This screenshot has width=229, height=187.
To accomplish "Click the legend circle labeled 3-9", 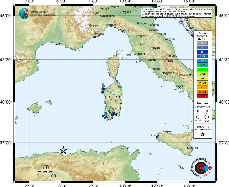I will point(207,111).
